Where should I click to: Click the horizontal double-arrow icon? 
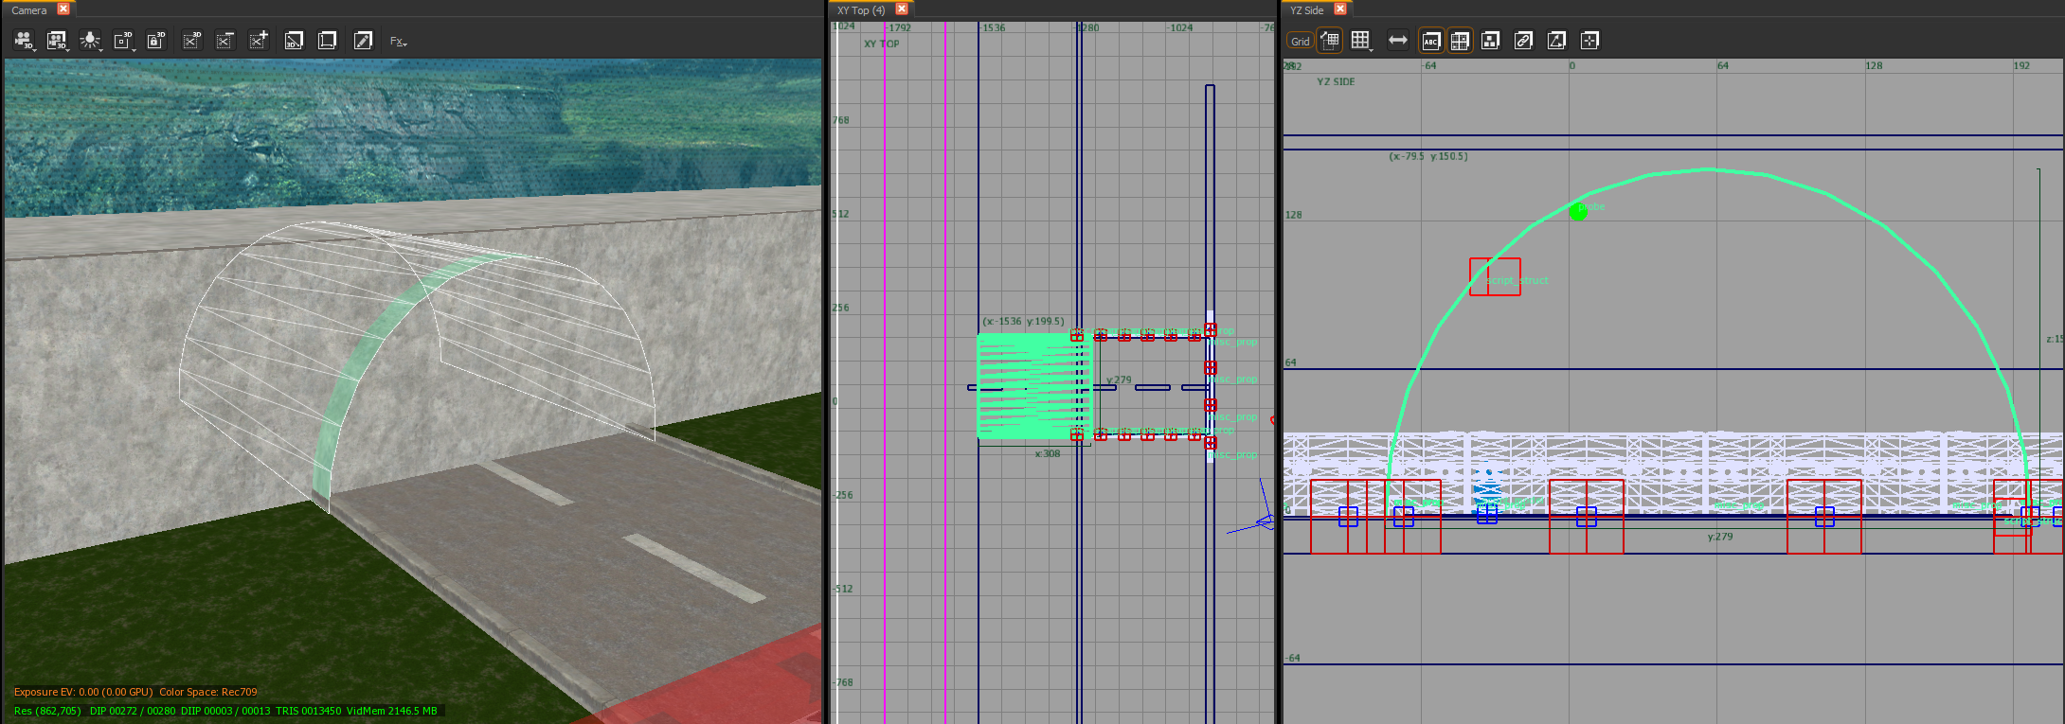click(x=1397, y=41)
